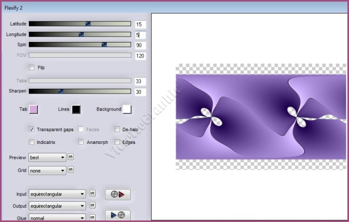Open the Preview quality dropdown

point(48,157)
